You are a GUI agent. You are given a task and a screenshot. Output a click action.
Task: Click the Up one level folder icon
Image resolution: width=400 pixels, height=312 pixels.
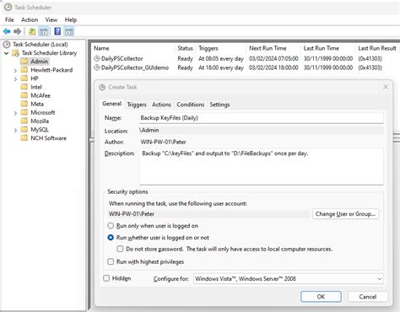tap(32, 31)
